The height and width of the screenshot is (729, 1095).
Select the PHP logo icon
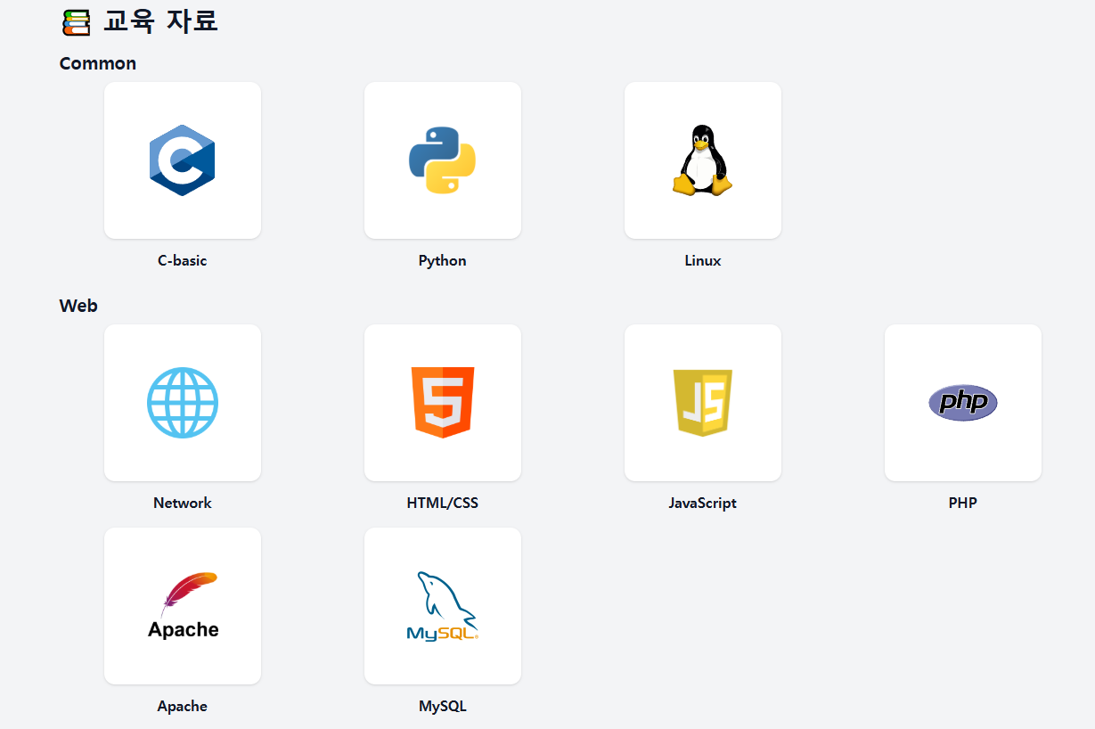(x=963, y=403)
